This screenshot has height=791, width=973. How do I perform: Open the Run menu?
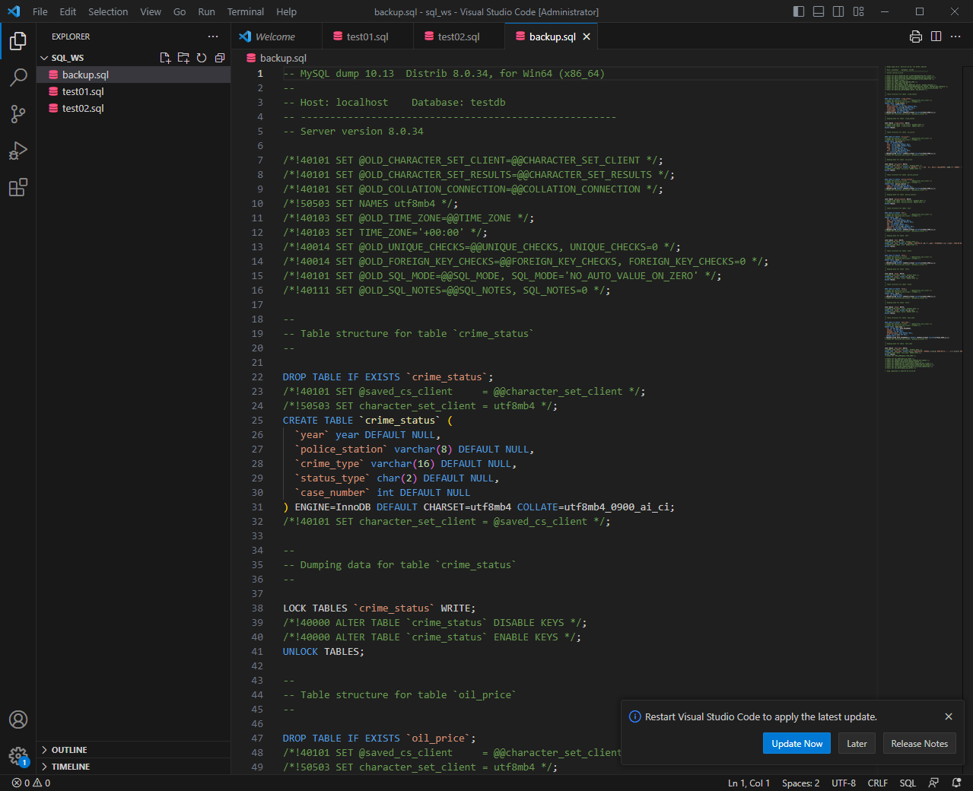click(x=206, y=11)
